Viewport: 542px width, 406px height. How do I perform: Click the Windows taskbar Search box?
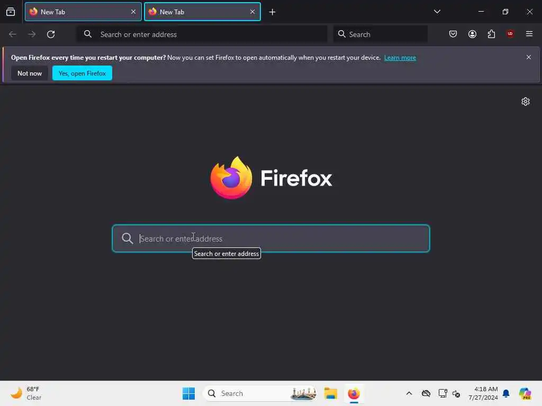pyautogui.click(x=259, y=393)
